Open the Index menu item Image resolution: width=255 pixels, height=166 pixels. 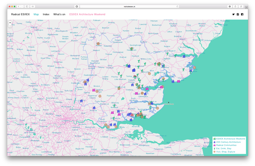click(46, 14)
